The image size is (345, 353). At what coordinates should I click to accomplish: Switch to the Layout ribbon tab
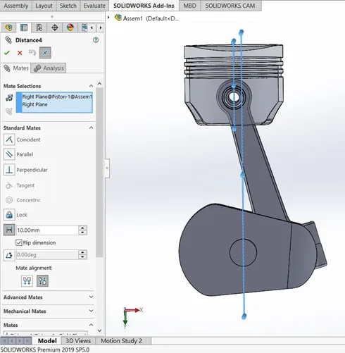pyautogui.click(x=44, y=6)
